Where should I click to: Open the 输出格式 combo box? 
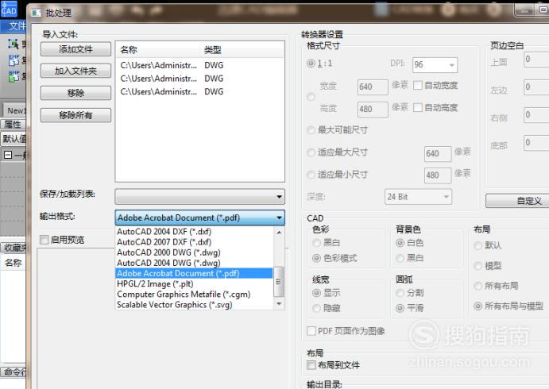pyautogui.click(x=200, y=218)
